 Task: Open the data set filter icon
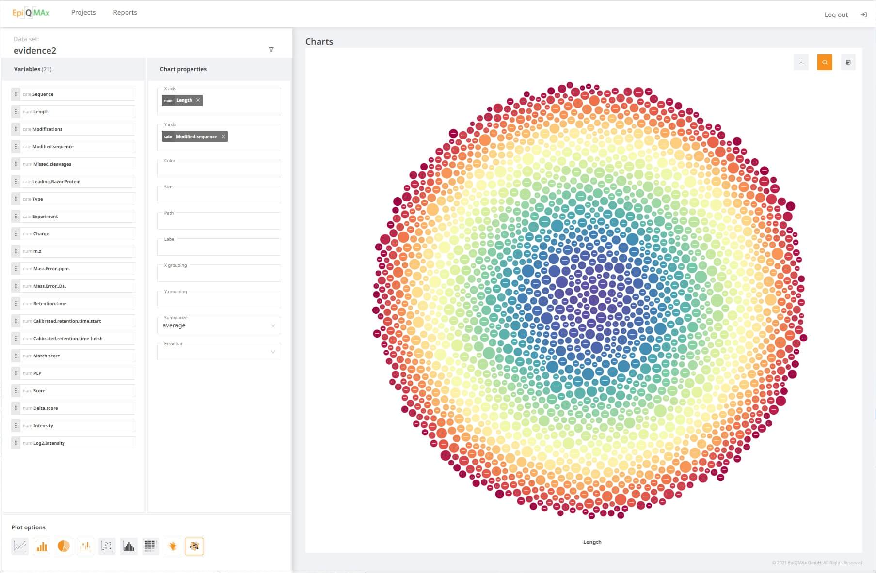[271, 50]
